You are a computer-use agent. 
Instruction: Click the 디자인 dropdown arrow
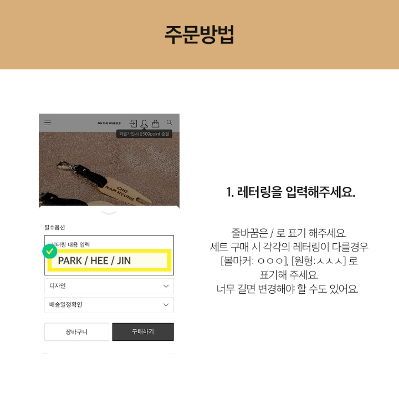pos(166,286)
